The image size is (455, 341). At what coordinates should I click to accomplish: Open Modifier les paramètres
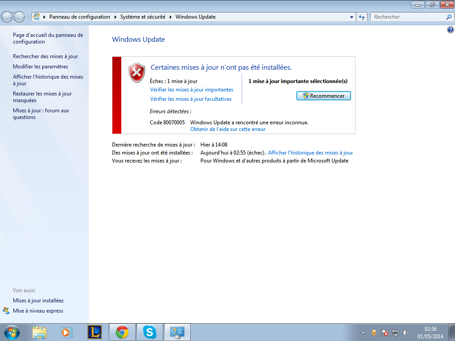pos(40,67)
